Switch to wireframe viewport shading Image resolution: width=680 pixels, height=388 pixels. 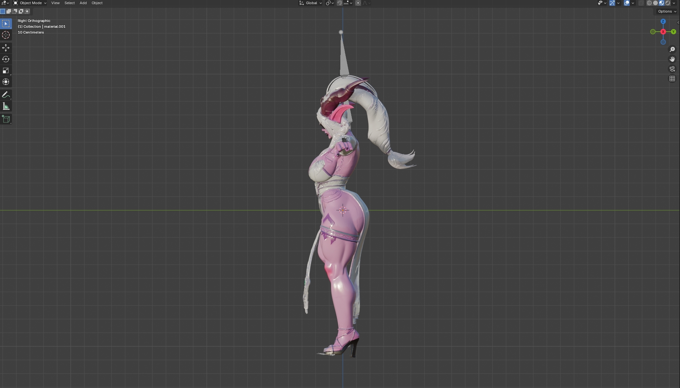(x=649, y=3)
